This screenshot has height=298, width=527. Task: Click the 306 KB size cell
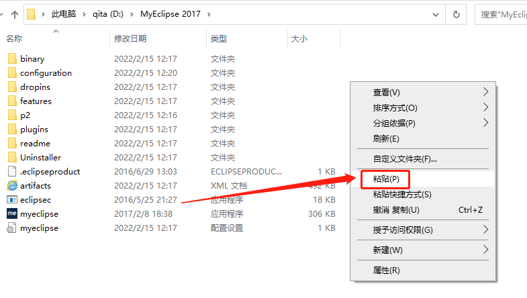[x=322, y=214]
